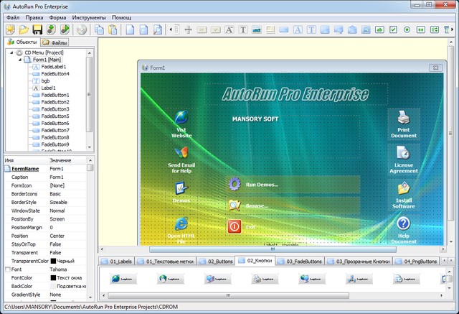459x314 pixels.
Task: Switch to the Файлы tab
Action: [x=55, y=42]
